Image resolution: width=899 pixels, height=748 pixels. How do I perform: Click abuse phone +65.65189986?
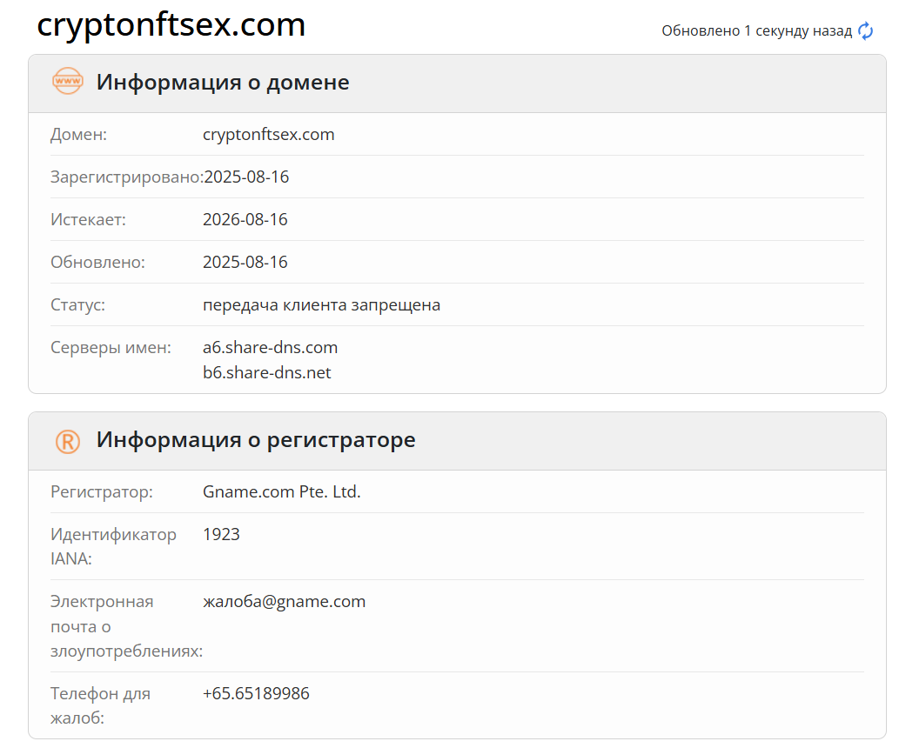click(x=256, y=693)
